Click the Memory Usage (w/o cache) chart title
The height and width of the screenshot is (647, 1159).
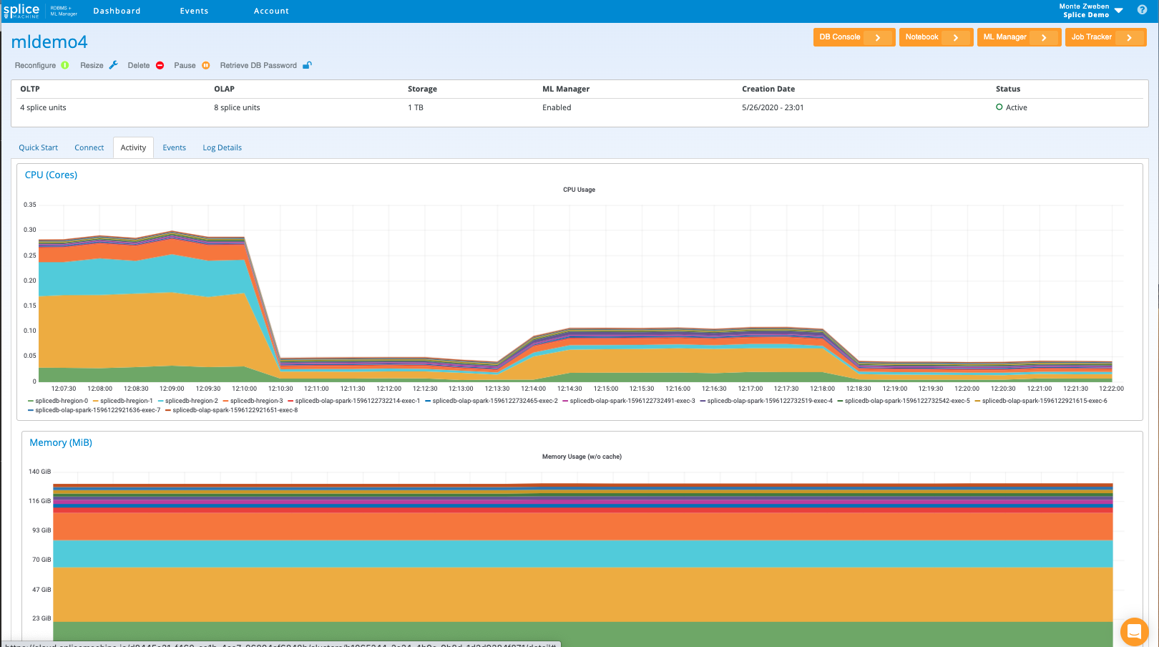tap(582, 457)
